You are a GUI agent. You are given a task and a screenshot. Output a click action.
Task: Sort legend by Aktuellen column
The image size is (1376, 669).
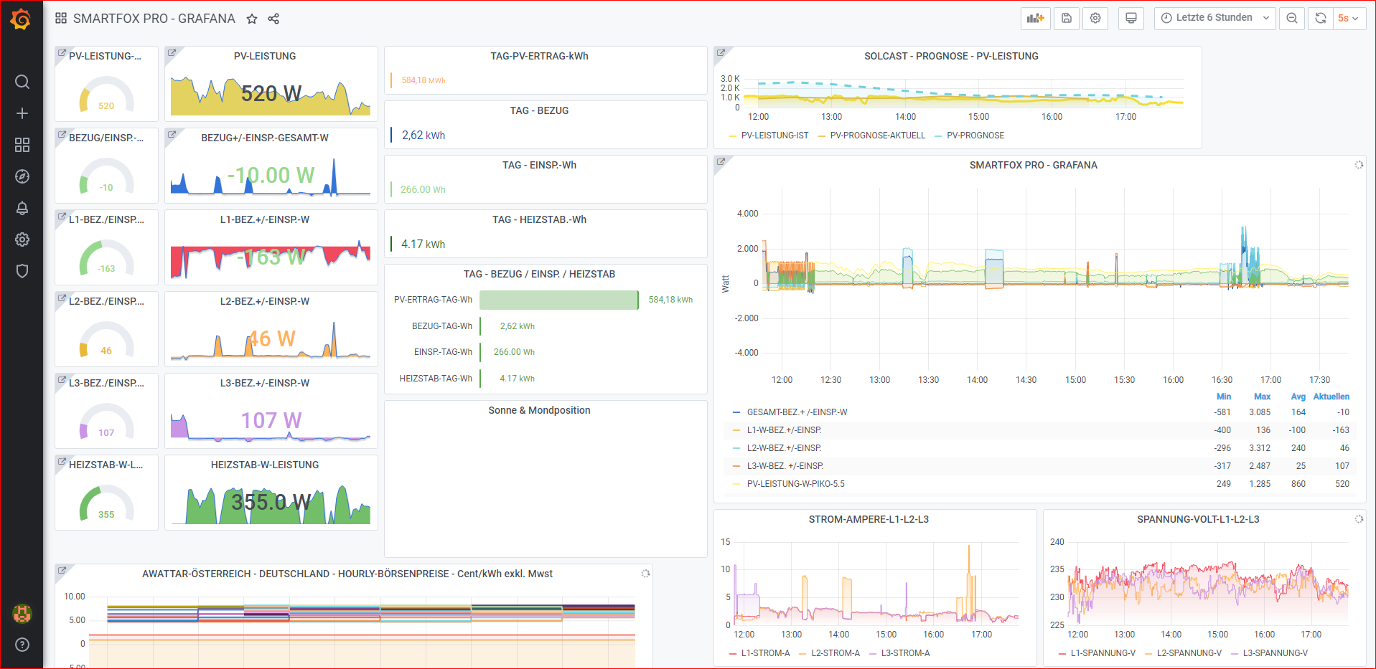[x=1331, y=397]
